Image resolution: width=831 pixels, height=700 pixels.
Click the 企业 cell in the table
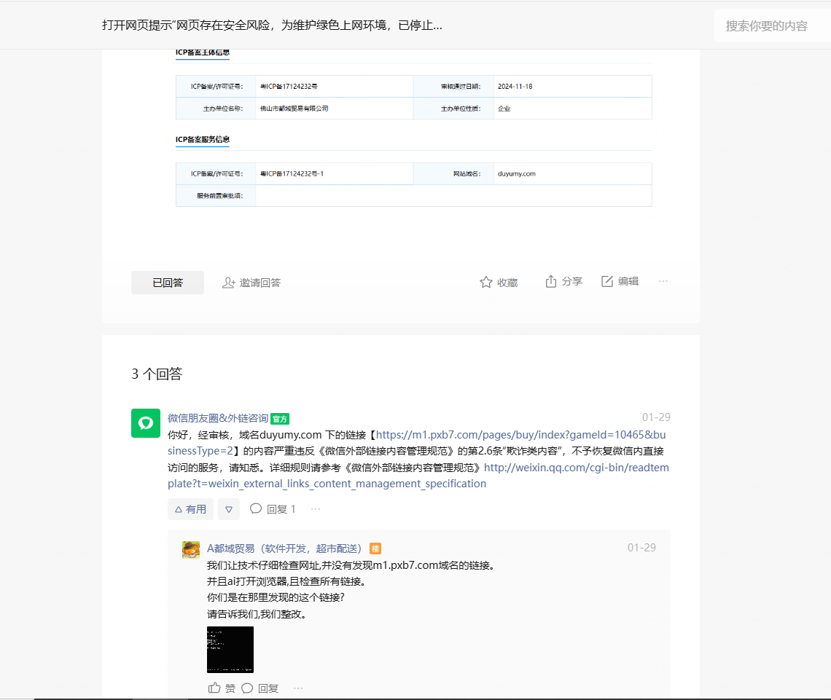(572, 109)
